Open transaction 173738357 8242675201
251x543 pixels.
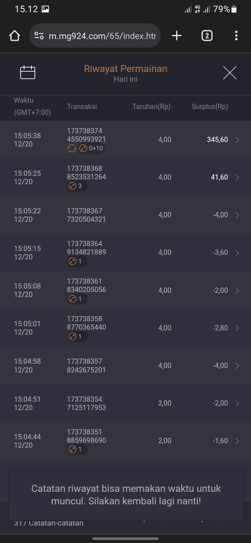pyautogui.click(x=86, y=365)
